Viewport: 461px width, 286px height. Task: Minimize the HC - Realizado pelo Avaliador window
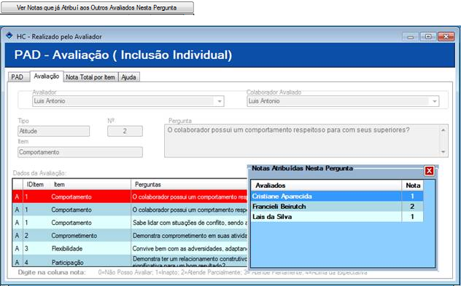pyautogui.click(x=411, y=36)
